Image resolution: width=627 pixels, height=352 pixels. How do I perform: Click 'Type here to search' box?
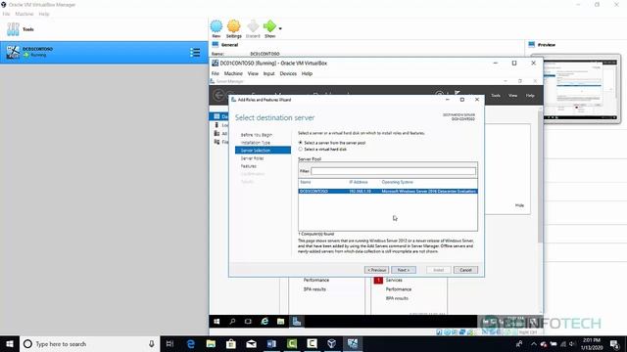click(x=89, y=344)
